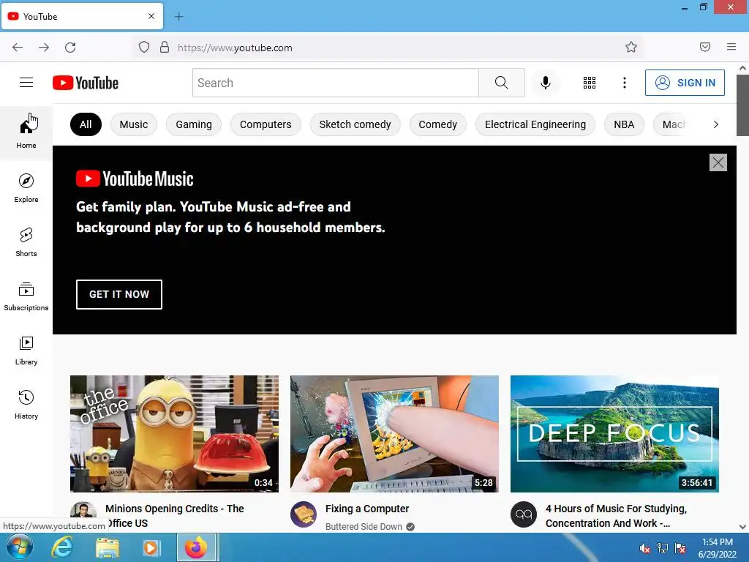The height and width of the screenshot is (562, 749).
Task: Click the Deep Focus video thumbnail
Action: pyautogui.click(x=614, y=434)
